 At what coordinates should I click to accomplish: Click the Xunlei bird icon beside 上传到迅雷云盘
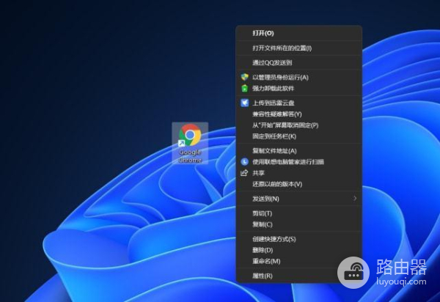click(x=245, y=103)
